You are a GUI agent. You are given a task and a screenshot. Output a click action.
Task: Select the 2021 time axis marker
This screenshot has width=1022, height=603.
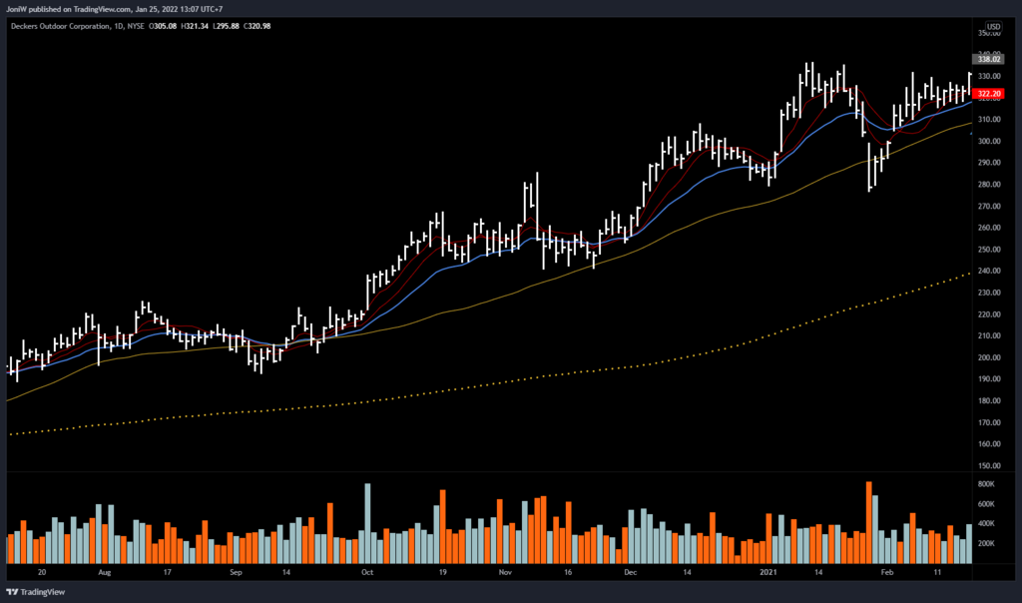pos(768,574)
